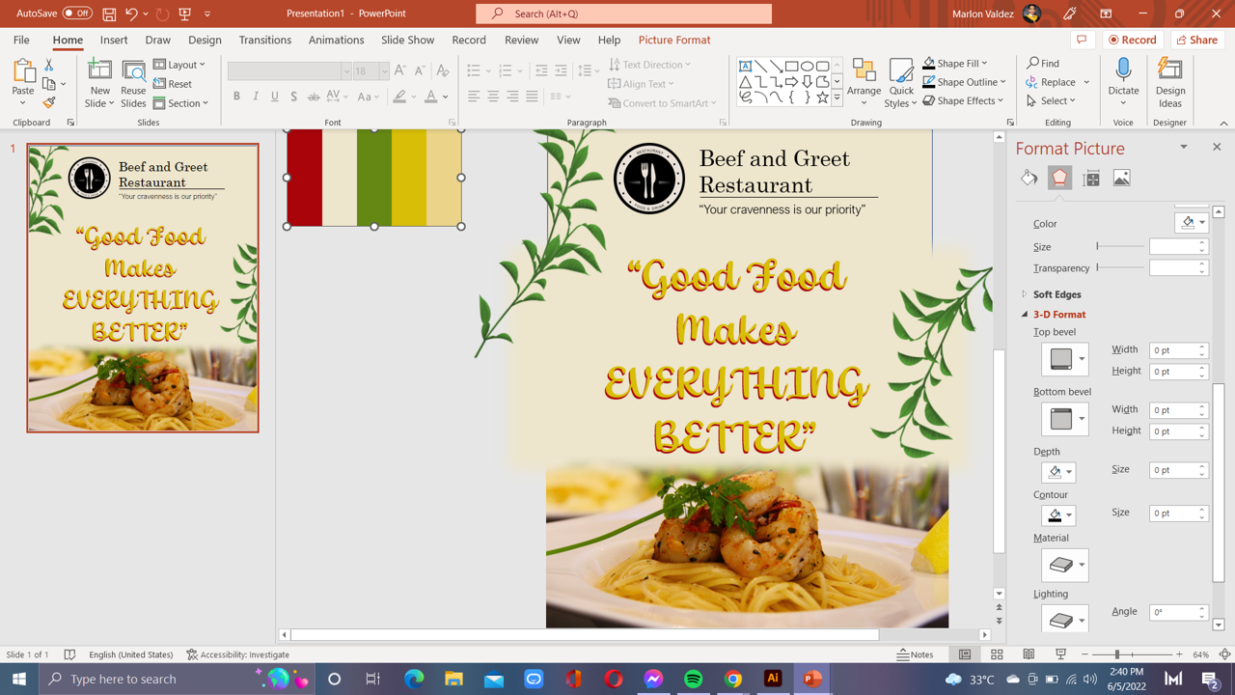This screenshot has width=1235, height=695.
Task: Open Quick Styles gallery
Action: 901,83
